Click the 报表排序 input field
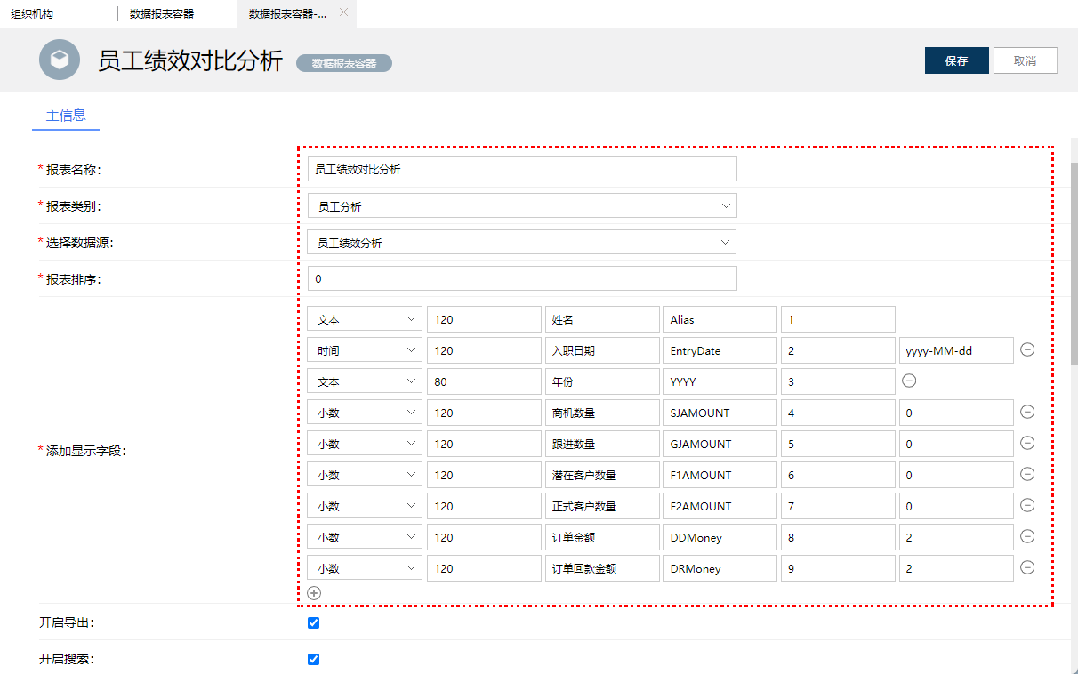Viewport: 1078px width, 674px height. 522,277
